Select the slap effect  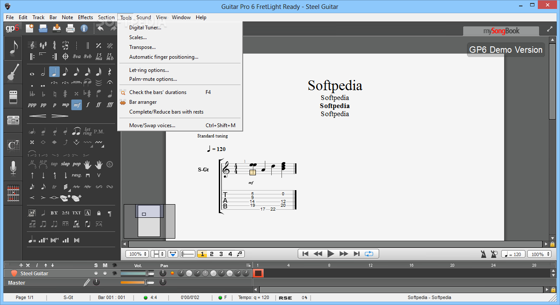[65, 164]
